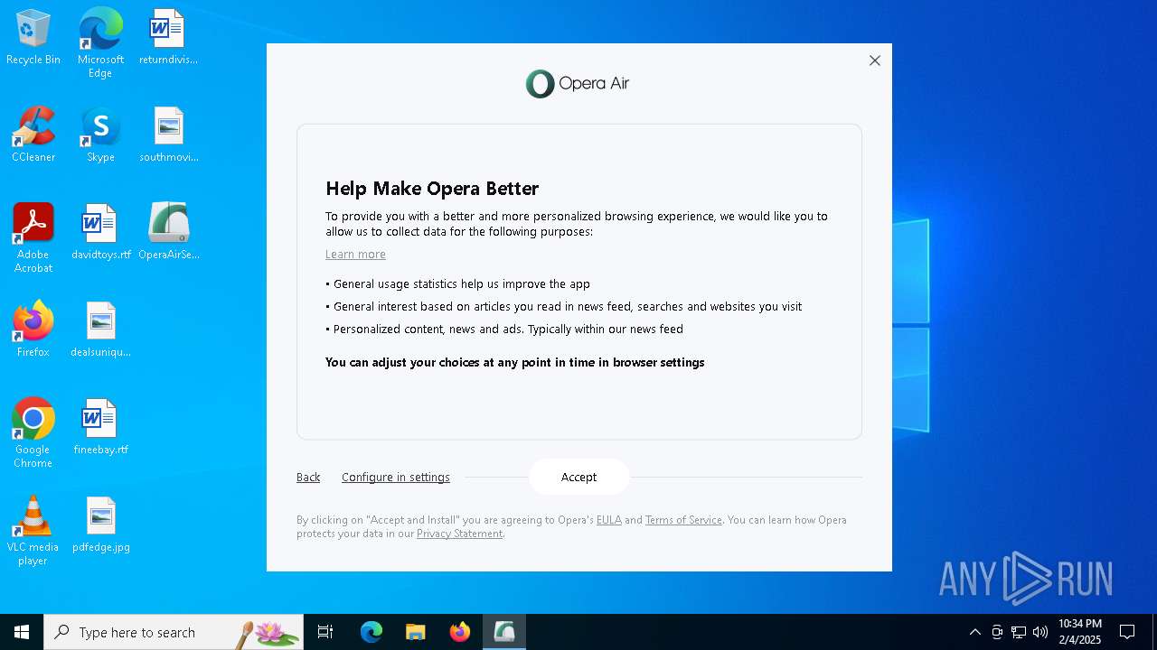The height and width of the screenshot is (650, 1157).
Task: Select the OperaAirSetup installer icon
Action: click(168, 232)
